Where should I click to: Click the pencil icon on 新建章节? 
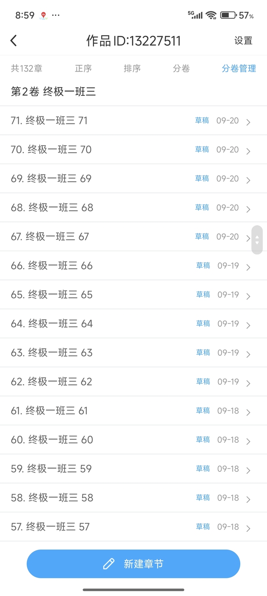click(108, 564)
